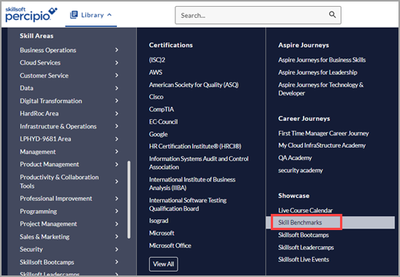Open the Live Course Calendar link
The image size is (400, 277).
point(305,210)
